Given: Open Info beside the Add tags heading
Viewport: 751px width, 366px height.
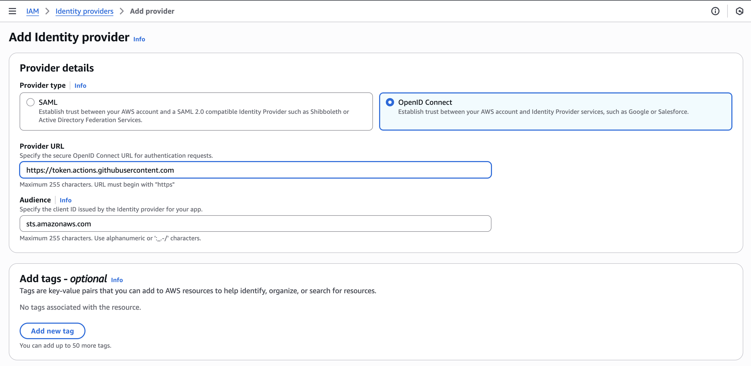Looking at the screenshot, I should pos(117,280).
